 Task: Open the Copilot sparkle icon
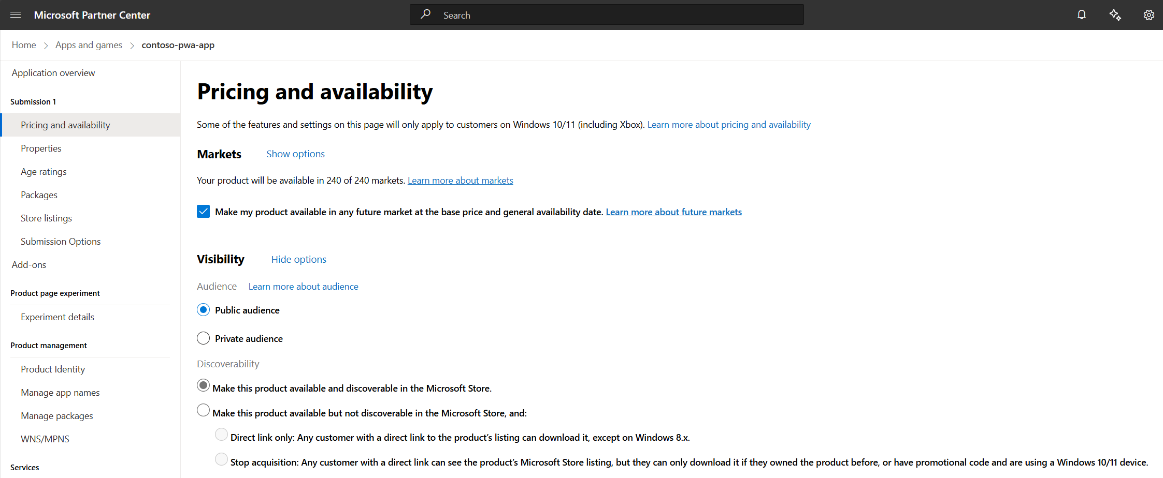(x=1115, y=15)
